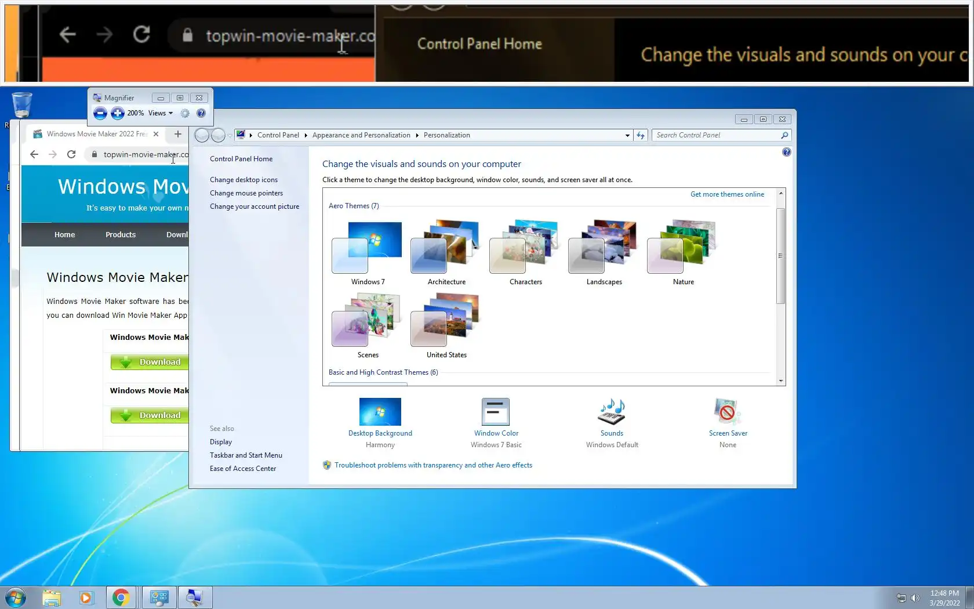Open Taskbar and Start Menu link
The width and height of the screenshot is (974, 609).
coord(246,455)
